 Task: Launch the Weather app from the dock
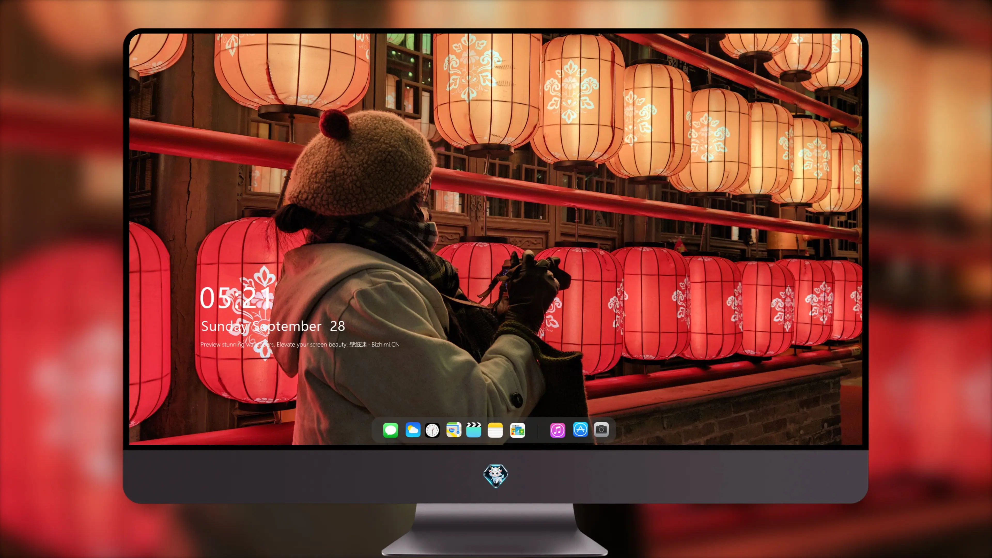[x=413, y=430]
